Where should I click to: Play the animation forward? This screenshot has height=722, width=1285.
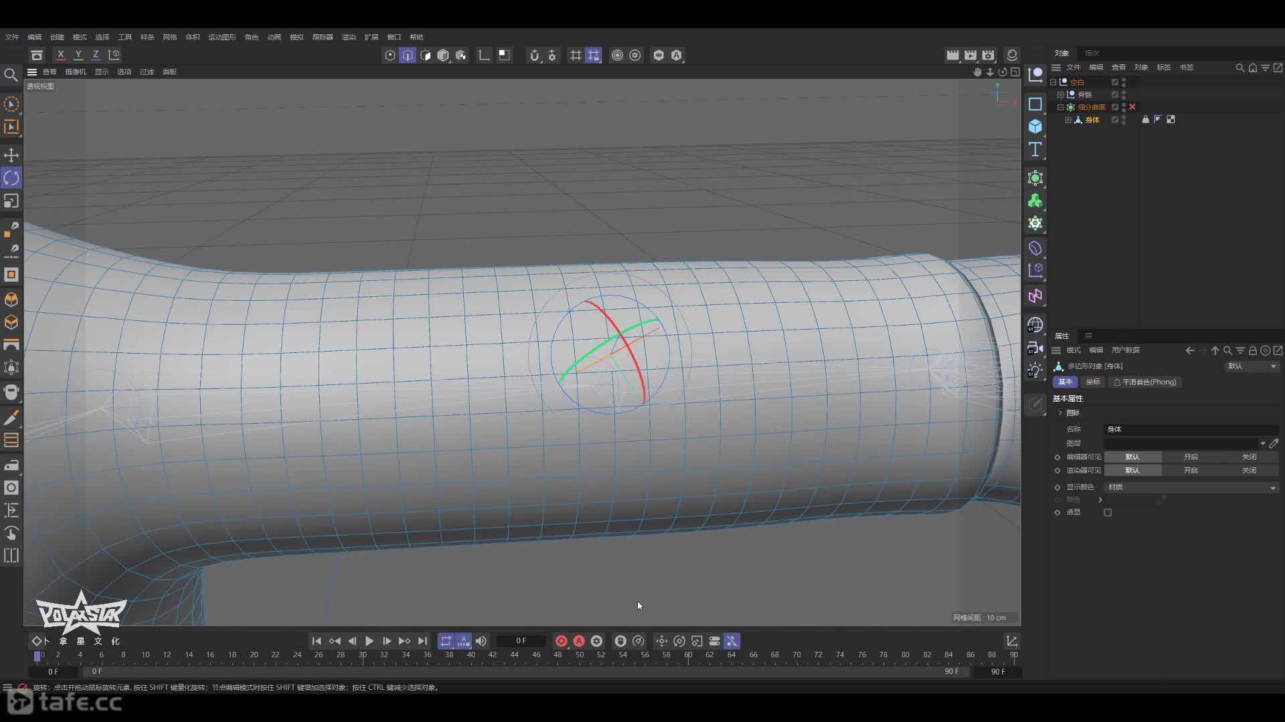369,641
